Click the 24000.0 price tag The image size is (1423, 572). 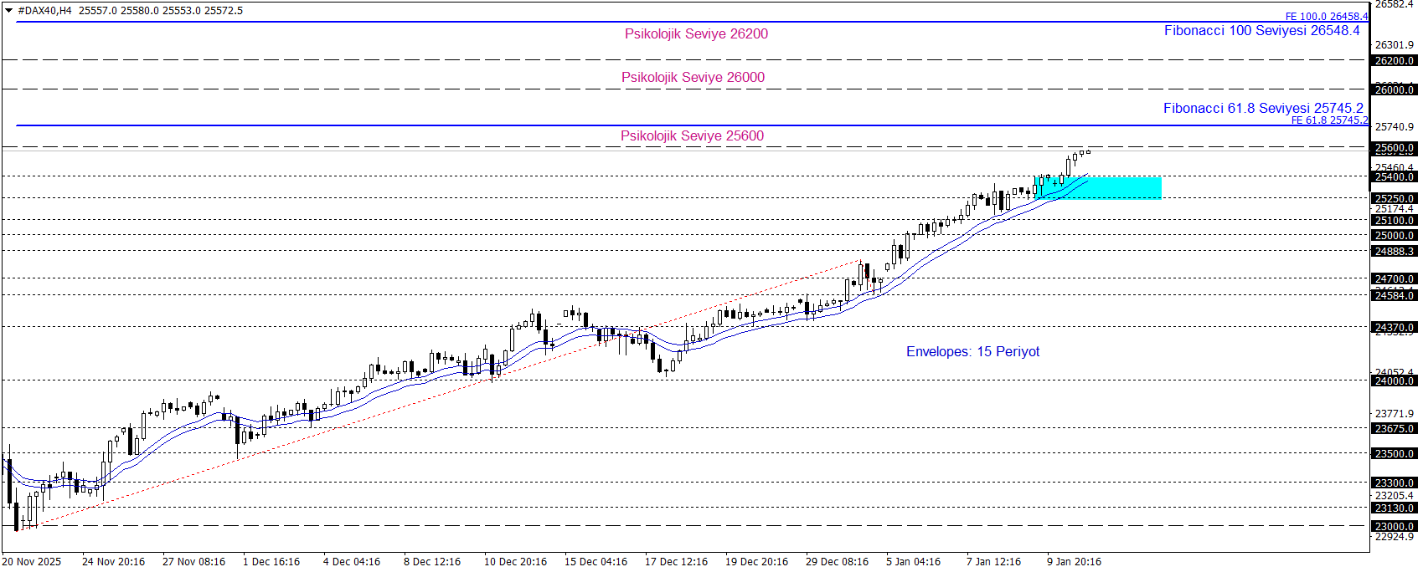[x=1394, y=381]
